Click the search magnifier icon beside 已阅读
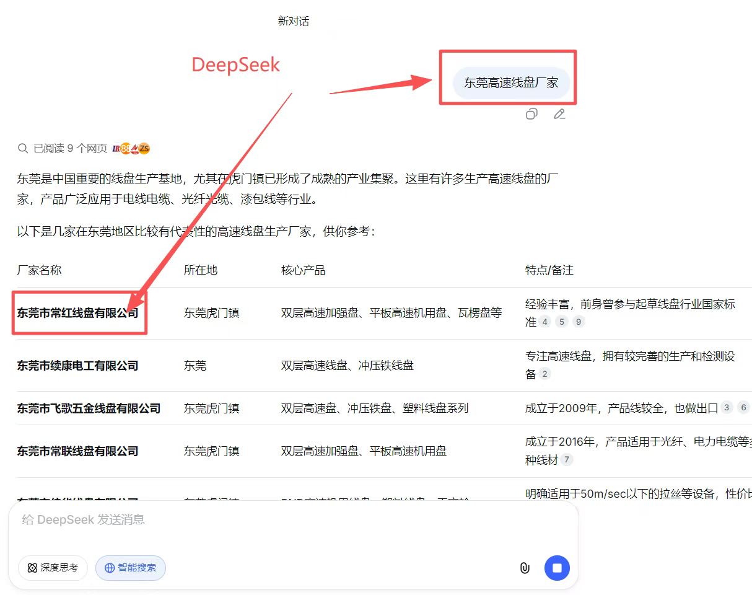 coord(23,149)
